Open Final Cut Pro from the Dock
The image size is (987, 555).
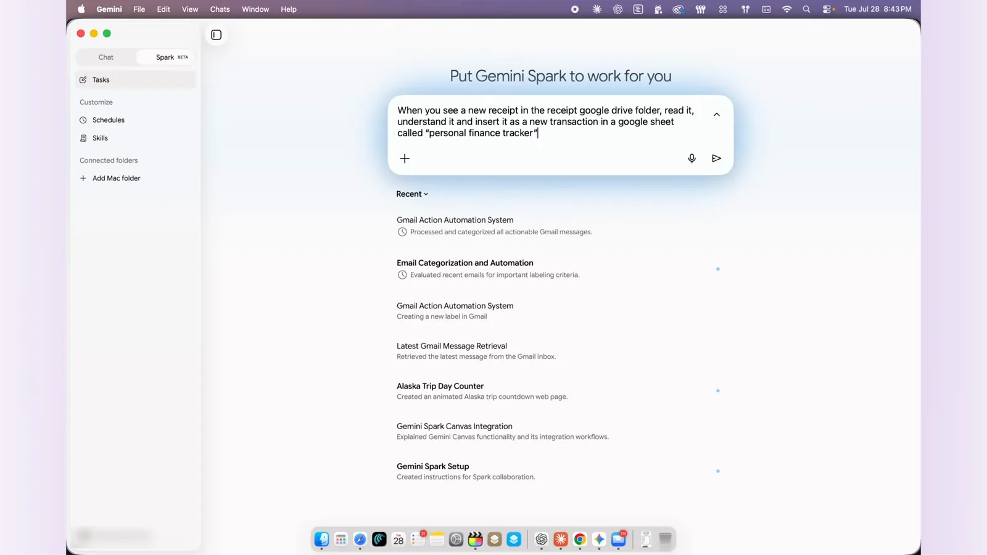[475, 540]
